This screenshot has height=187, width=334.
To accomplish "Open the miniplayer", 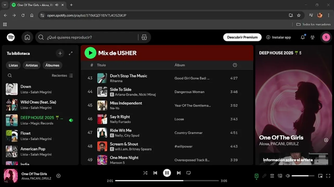I will pos(320,176).
